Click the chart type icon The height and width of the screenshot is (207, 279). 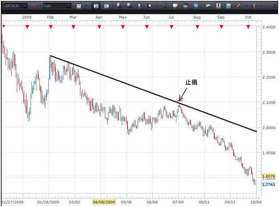point(79,6)
